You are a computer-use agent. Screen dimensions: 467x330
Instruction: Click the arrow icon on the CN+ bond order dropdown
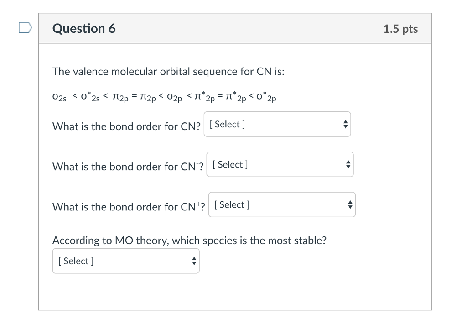coord(350,204)
